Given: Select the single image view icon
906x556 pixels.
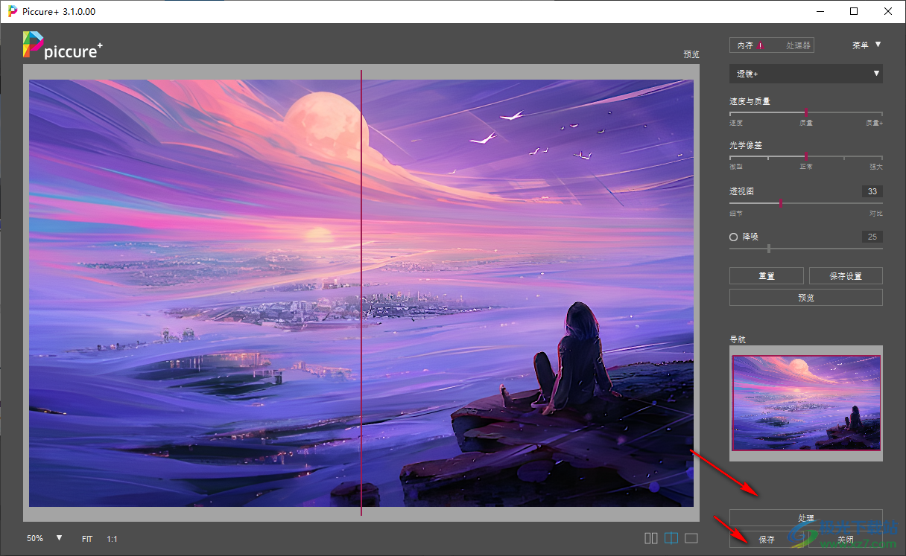Looking at the screenshot, I should (691, 538).
